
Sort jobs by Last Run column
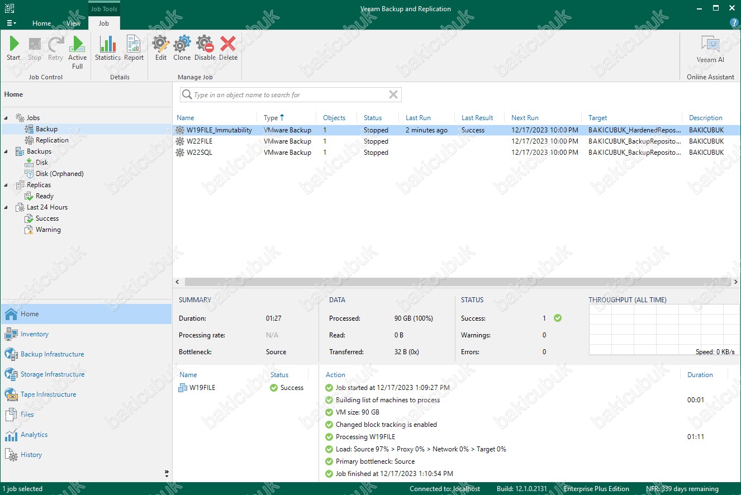tap(418, 118)
